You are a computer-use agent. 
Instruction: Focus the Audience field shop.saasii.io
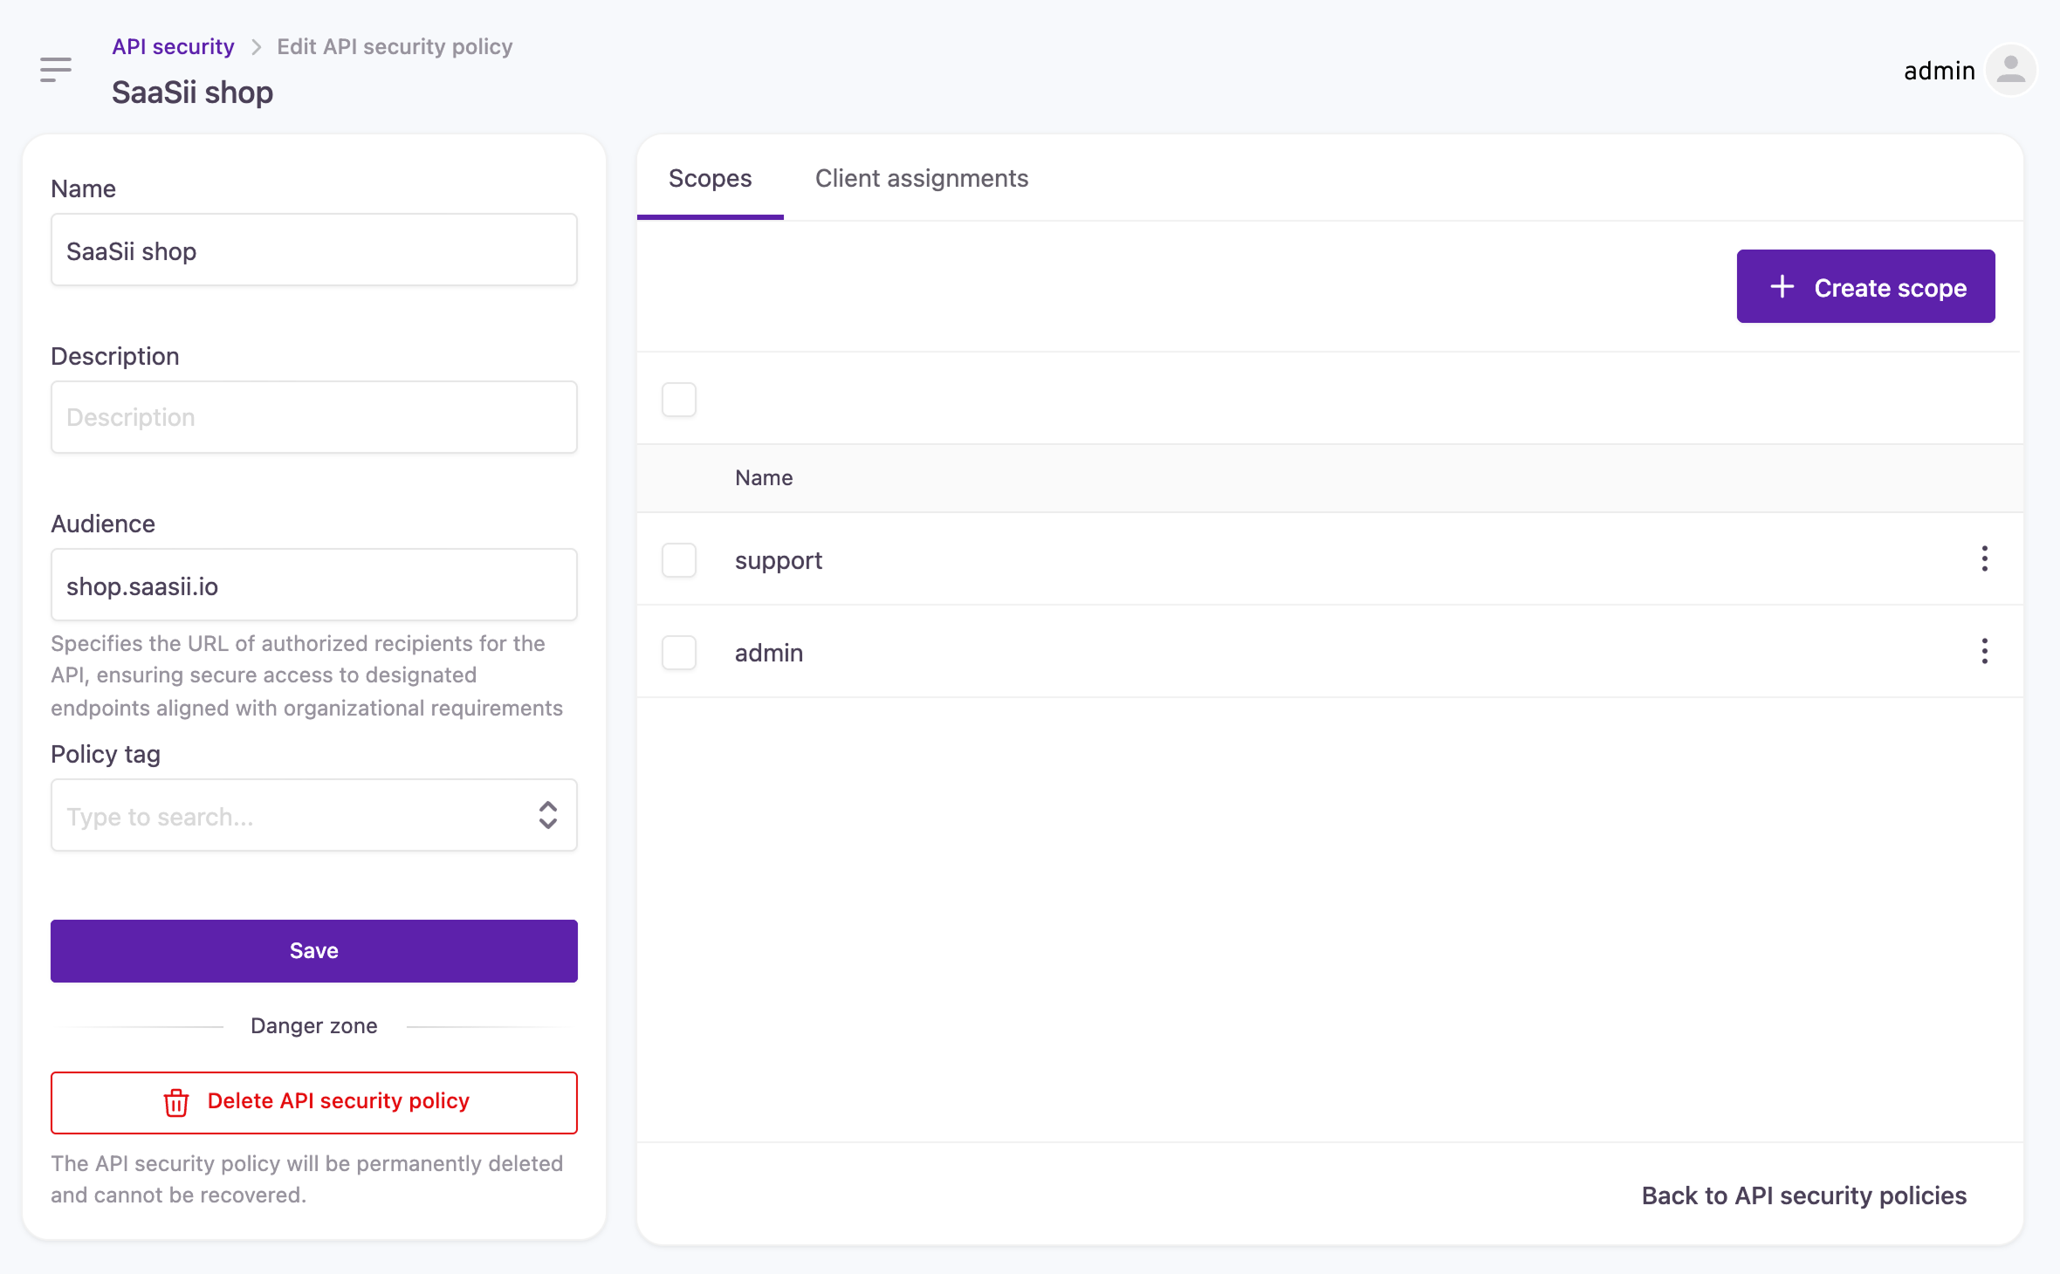click(x=313, y=586)
